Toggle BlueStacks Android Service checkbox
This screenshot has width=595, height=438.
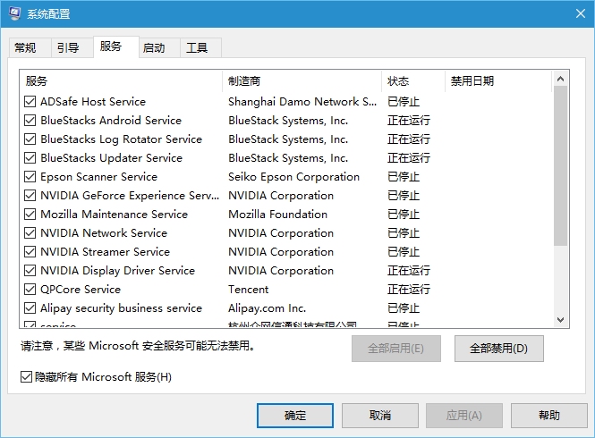click(30, 120)
